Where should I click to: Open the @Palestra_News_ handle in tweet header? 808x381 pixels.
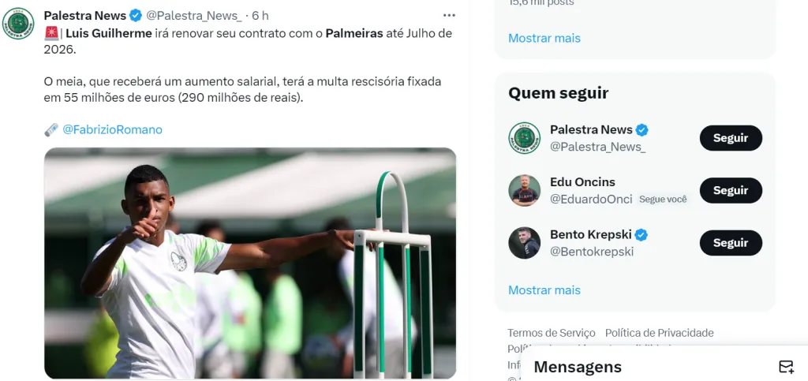tap(194, 16)
